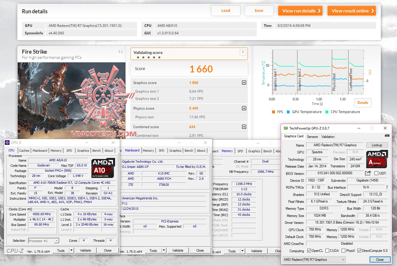This screenshot has height=266, width=397.
Task: Click Validate in the CPU-Z CPU window
Action: (x=85, y=250)
